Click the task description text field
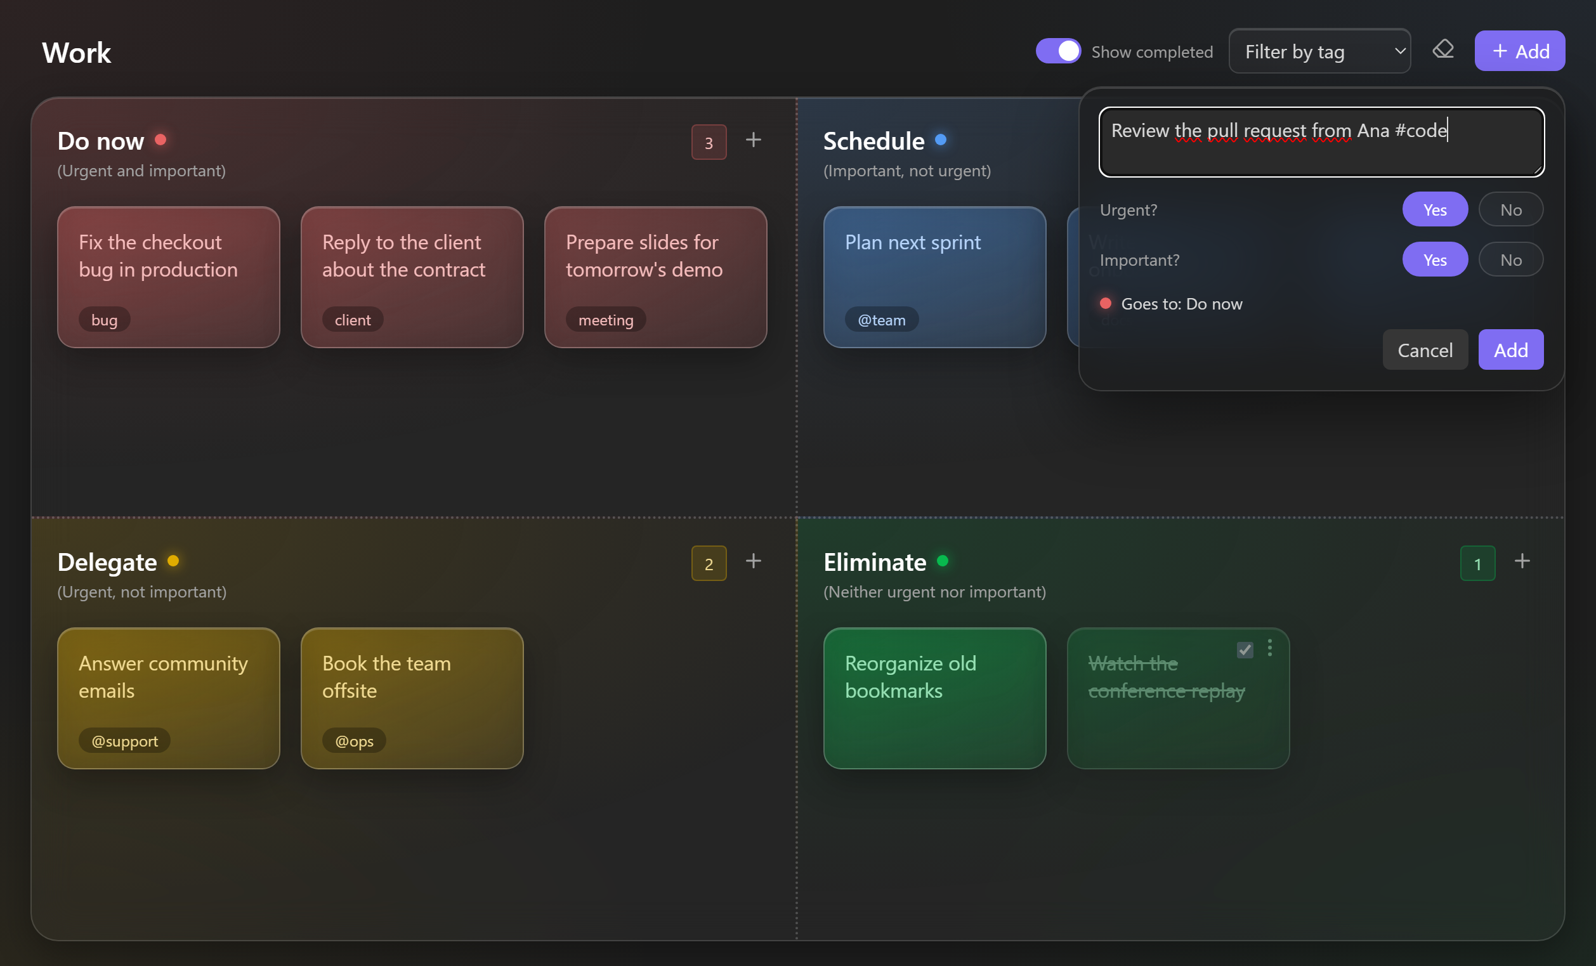 (1321, 143)
